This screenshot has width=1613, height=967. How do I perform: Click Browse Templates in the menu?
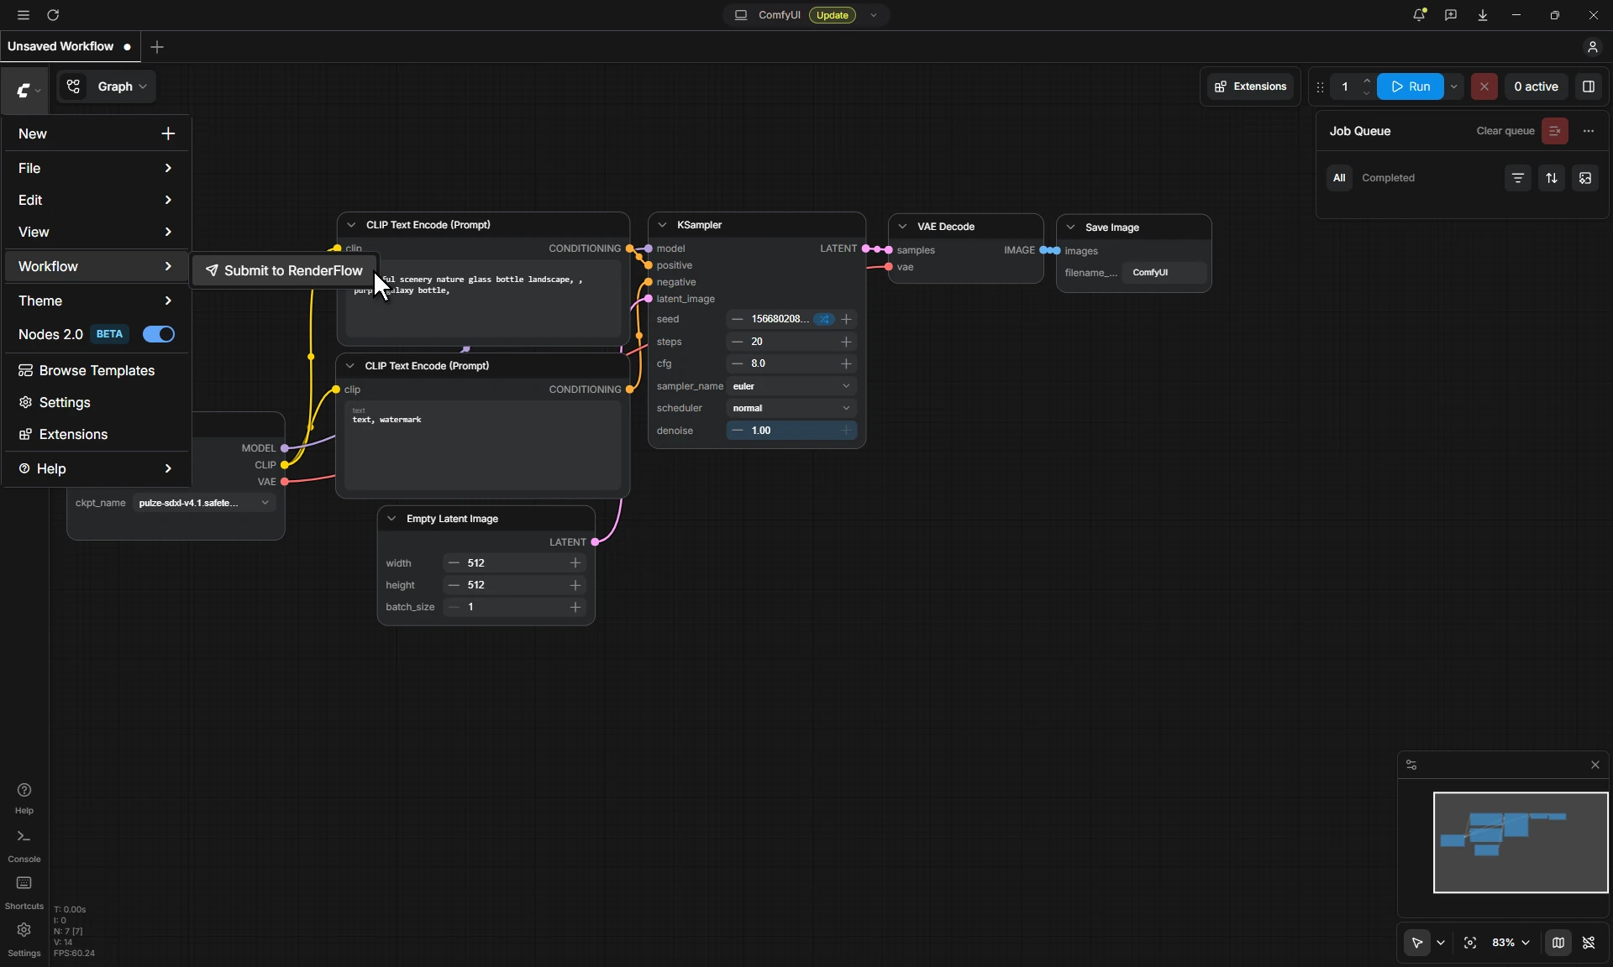pos(95,370)
